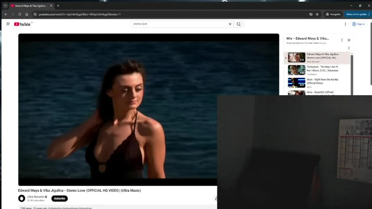Click the '77M views' description line
372x209 pixels.
56,208
